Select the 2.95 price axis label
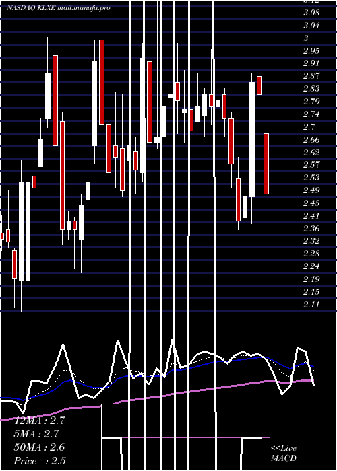The height and width of the screenshot is (471, 337). (311, 50)
